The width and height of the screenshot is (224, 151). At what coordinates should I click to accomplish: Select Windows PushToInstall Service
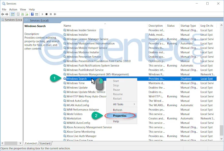coord(140,70)
